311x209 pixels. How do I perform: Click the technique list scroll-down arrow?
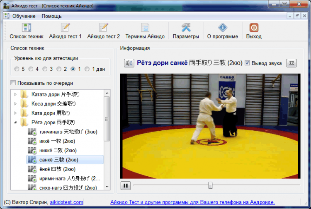[x=107, y=186]
